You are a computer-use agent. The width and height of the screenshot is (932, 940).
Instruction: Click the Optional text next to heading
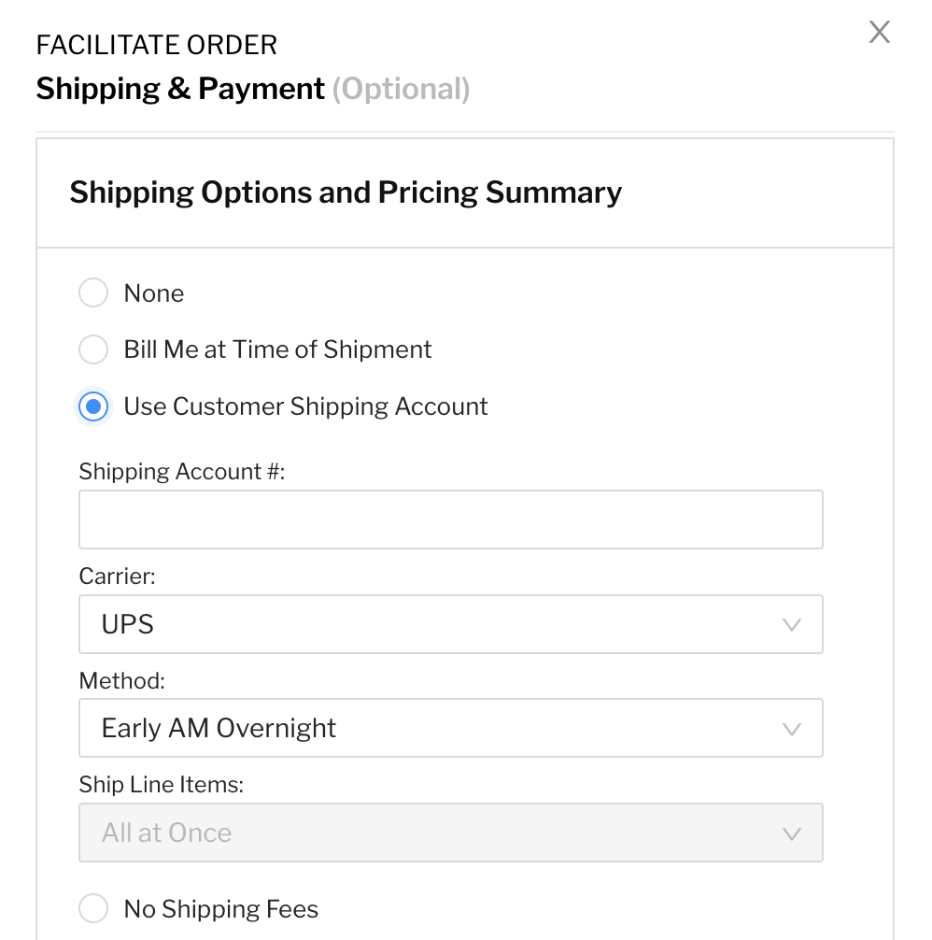402,89
